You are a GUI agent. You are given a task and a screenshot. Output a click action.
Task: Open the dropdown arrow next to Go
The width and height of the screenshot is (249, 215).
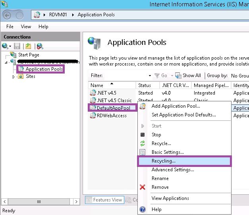[x=172, y=76]
